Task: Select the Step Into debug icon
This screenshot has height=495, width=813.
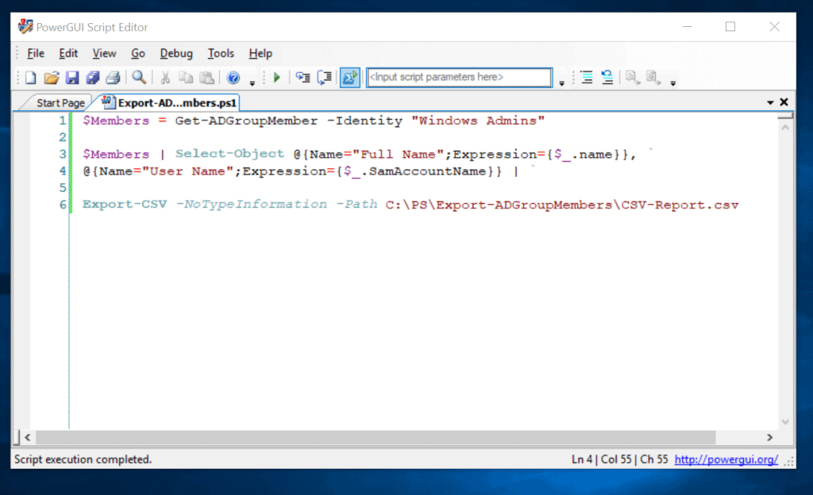Action: tap(303, 77)
